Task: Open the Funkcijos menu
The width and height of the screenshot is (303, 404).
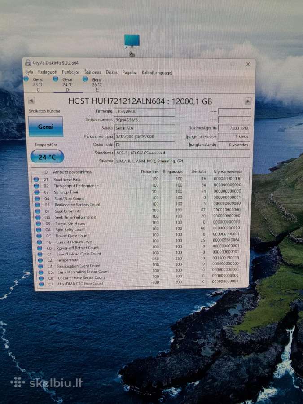Action: [70, 72]
